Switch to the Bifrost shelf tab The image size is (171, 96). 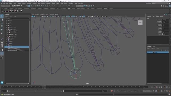[106, 8]
